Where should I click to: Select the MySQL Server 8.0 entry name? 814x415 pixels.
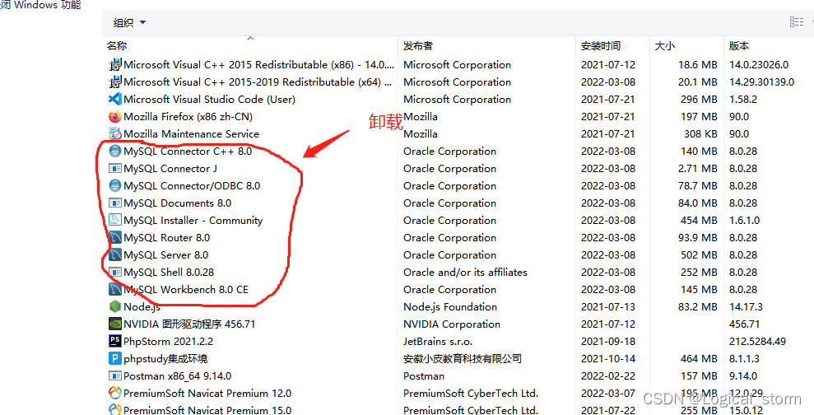(x=166, y=255)
